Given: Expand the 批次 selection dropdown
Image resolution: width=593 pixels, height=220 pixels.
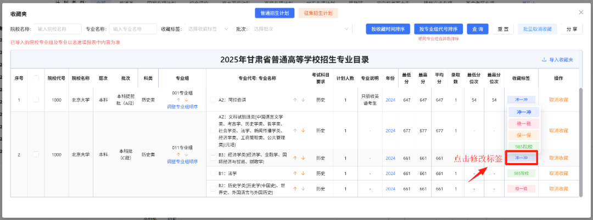Looking at the screenshot, I should point(300,29).
